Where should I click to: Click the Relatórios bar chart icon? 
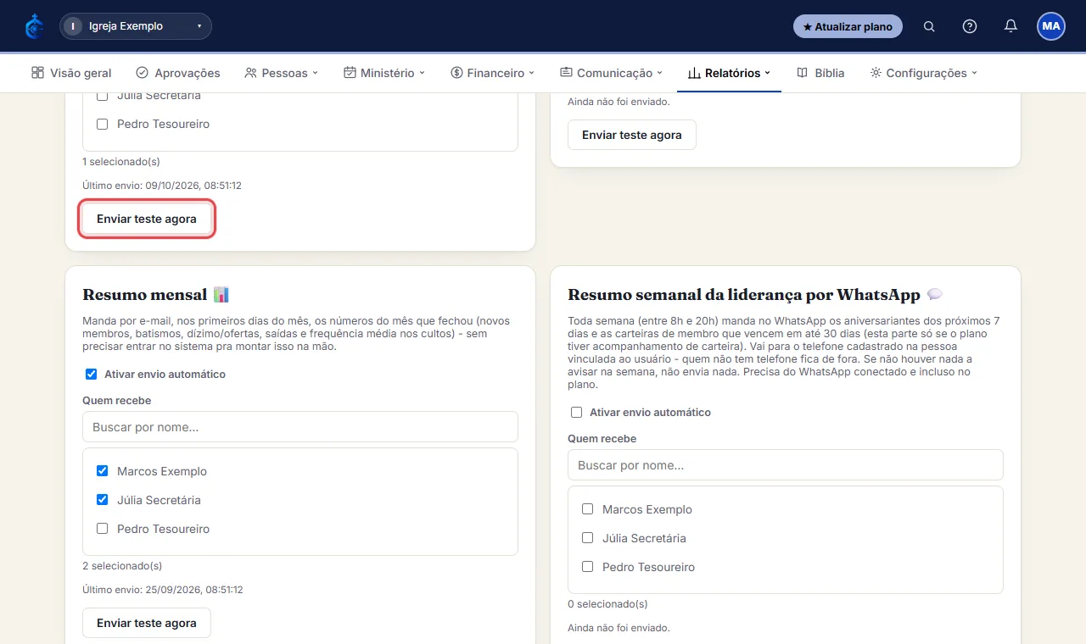pyautogui.click(x=694, y=73)
